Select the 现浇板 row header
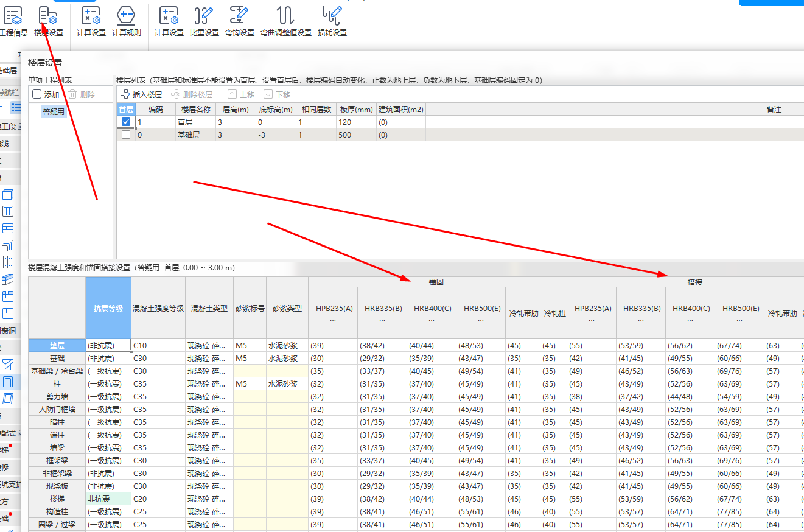Screen dimensions: 804x532 tap(57, 486)
